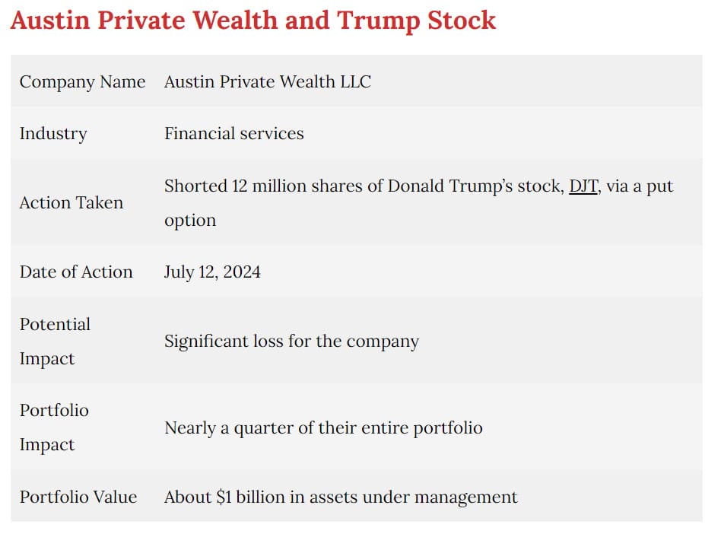Select the Potential Impact row label

pyautogui.click(x=55, y=342)
